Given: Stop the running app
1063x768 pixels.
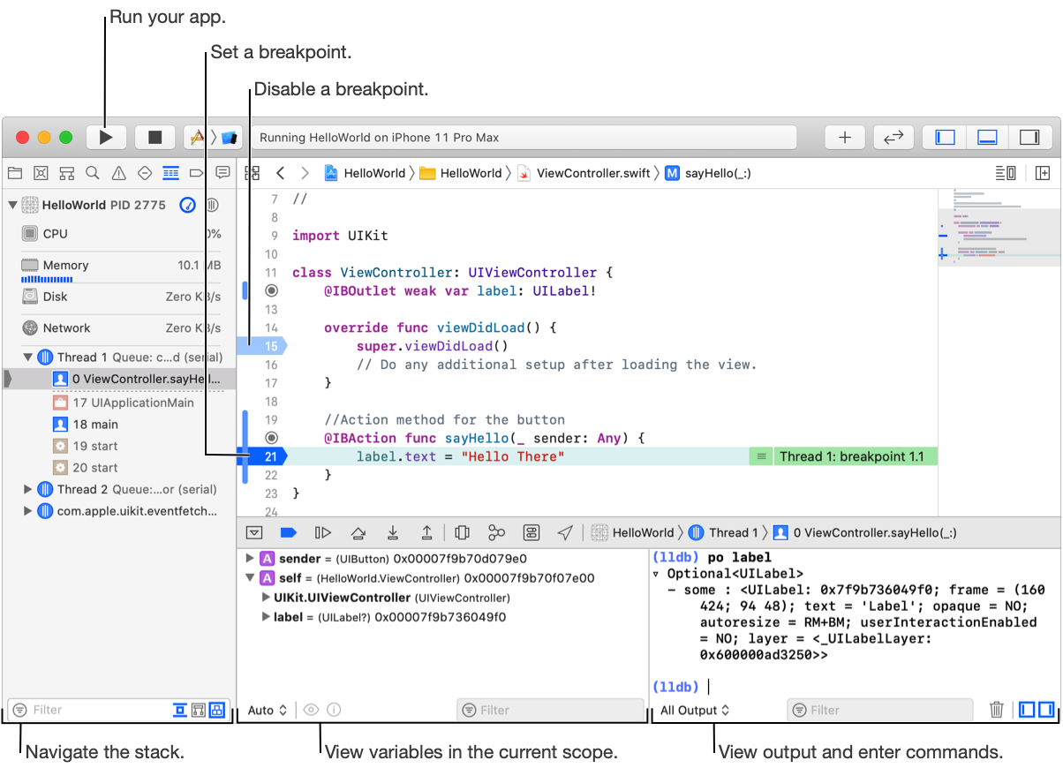Looking at the screenshot, I should [x=155, y=137].
